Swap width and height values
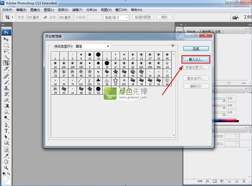 (45, 17)
